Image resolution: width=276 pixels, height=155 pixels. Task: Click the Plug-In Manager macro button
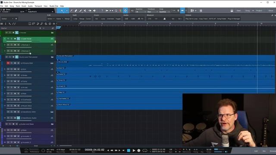click(234, 19)
